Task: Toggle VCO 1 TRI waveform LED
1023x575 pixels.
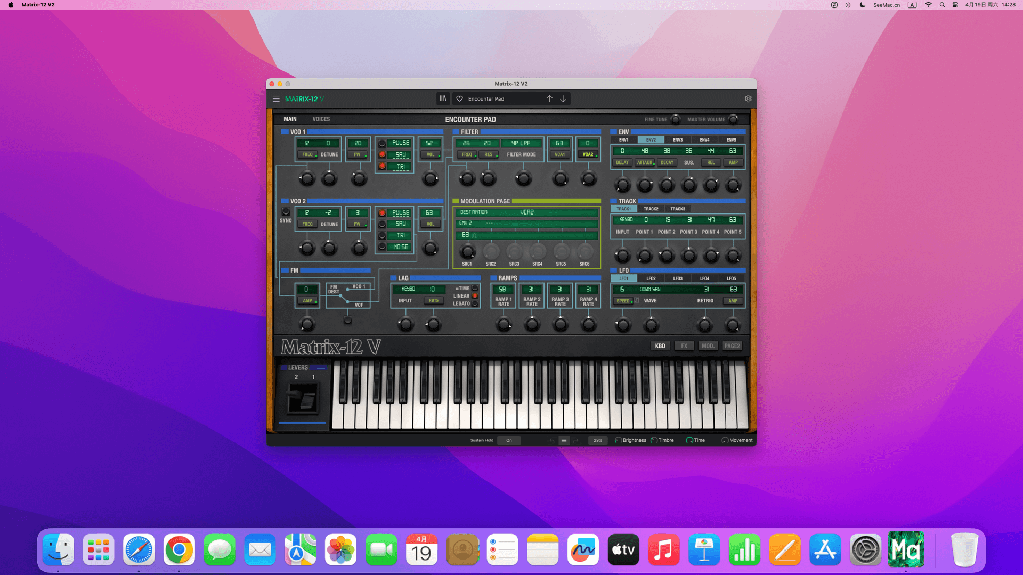Action: tap(382, 167)
